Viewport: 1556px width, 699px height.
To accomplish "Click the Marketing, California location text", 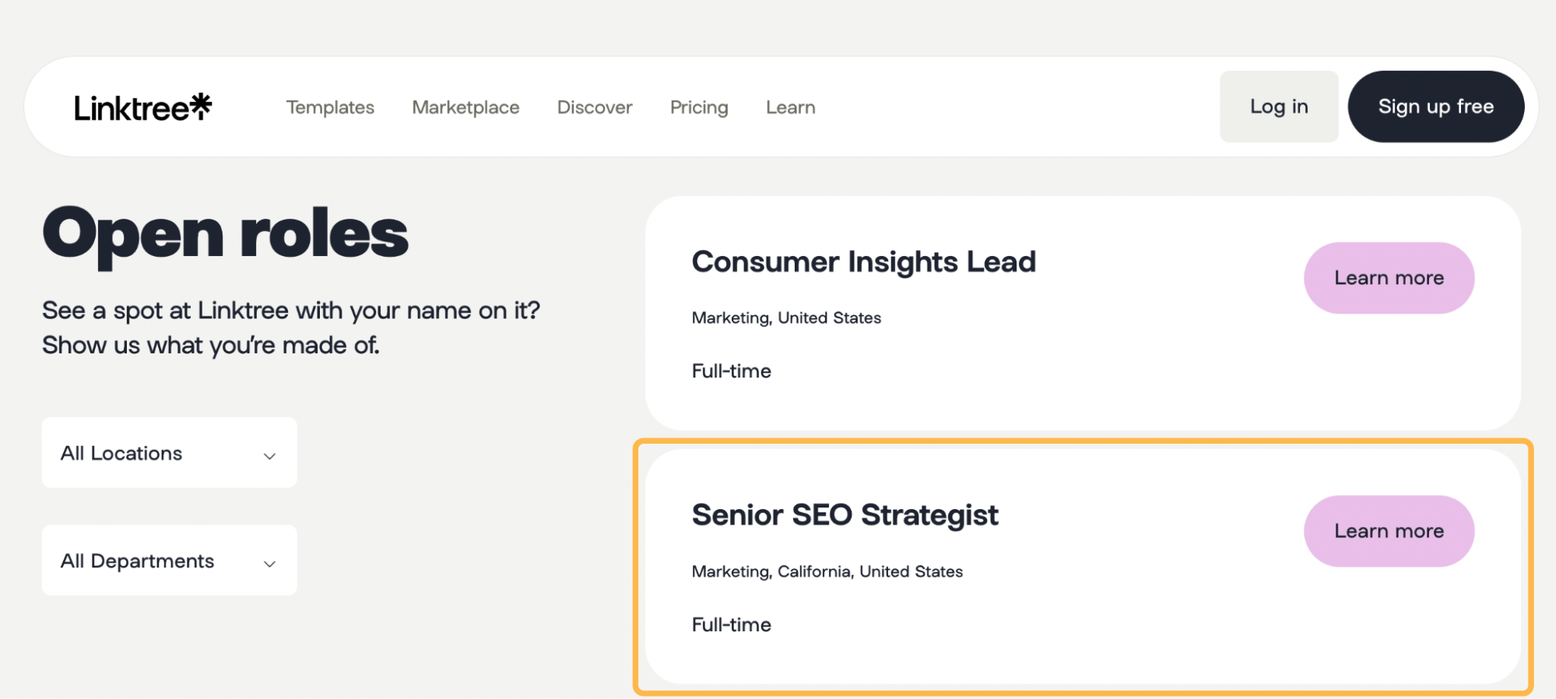I will point(827,571).
